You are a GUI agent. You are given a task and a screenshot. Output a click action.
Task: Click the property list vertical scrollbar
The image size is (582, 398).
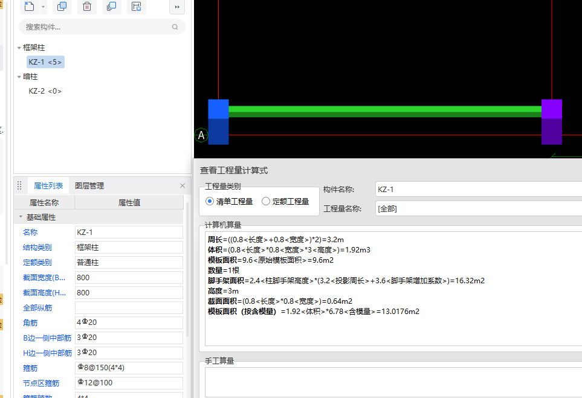[x=187, y=269]
